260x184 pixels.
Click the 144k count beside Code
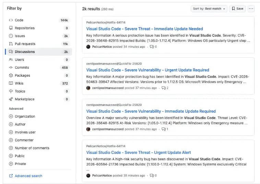(x=64, y=20)
